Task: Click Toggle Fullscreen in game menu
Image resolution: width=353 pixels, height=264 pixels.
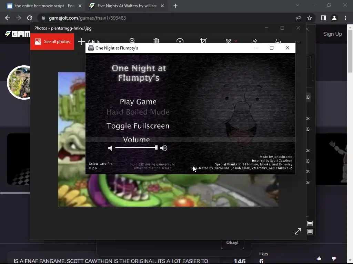Action: tap(138, 126)
